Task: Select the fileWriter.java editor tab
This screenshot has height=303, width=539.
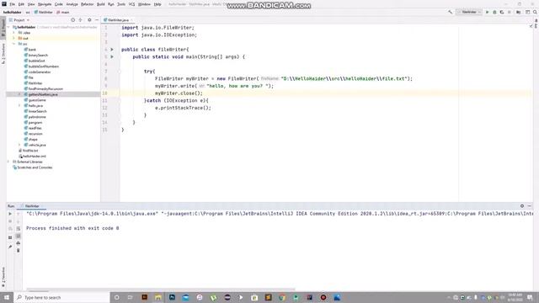Action: tap(118, 20)
